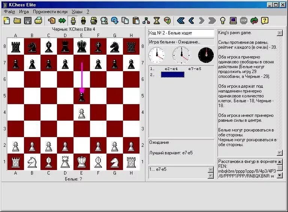The image size is (288, 212).
Task: Select the white rook on a1
Action: [16, 162]
